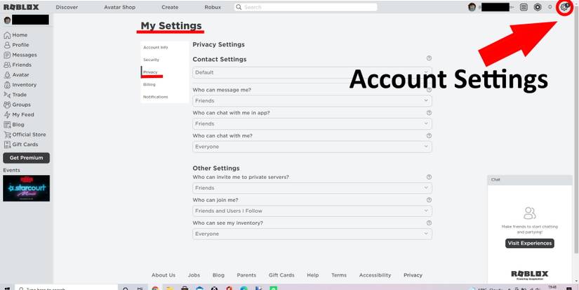Go to Home in the left sidebar

[x=20, y=35]
